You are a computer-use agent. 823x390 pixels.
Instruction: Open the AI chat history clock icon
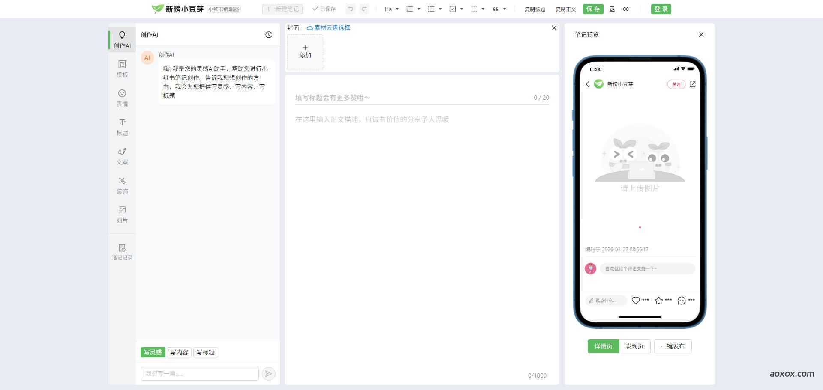(269, 35)
